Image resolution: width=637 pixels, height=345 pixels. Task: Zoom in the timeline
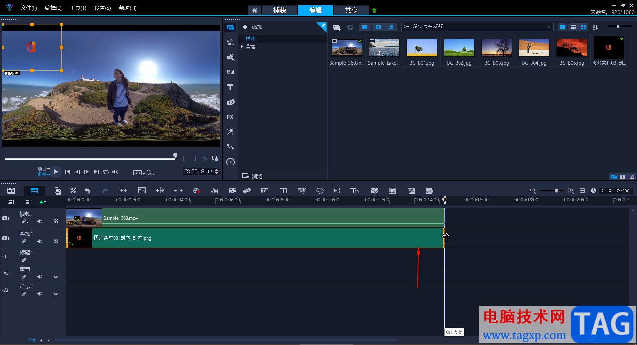point(571,191)
